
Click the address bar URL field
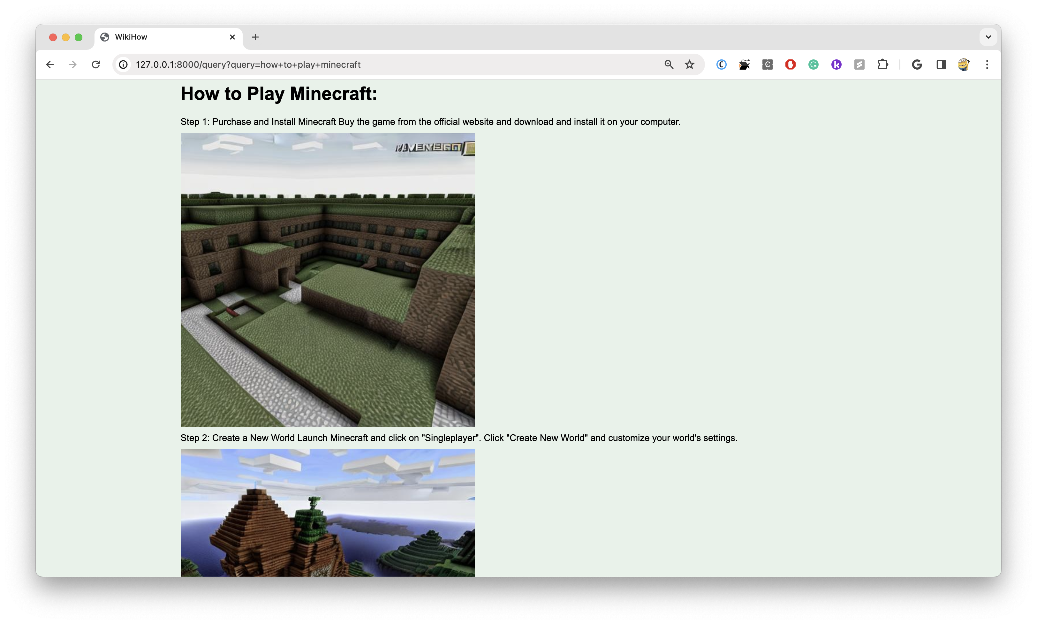[x=378, y=64]
